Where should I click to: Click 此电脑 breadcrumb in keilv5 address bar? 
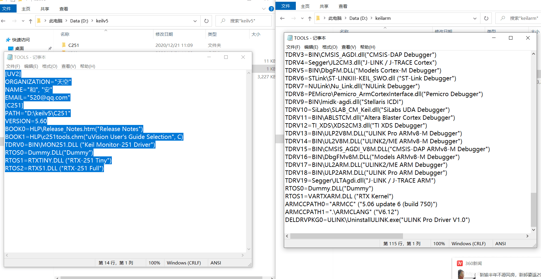click(x=56, y=21)
